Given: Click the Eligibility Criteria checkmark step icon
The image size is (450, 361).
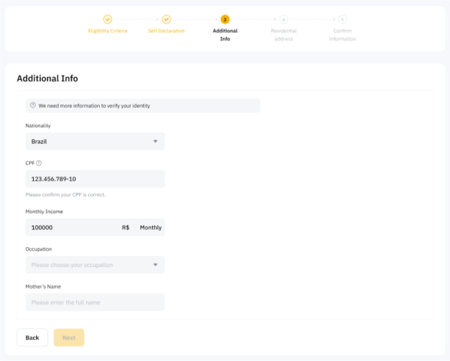Looking at the screenshot, I should [108, 19].
